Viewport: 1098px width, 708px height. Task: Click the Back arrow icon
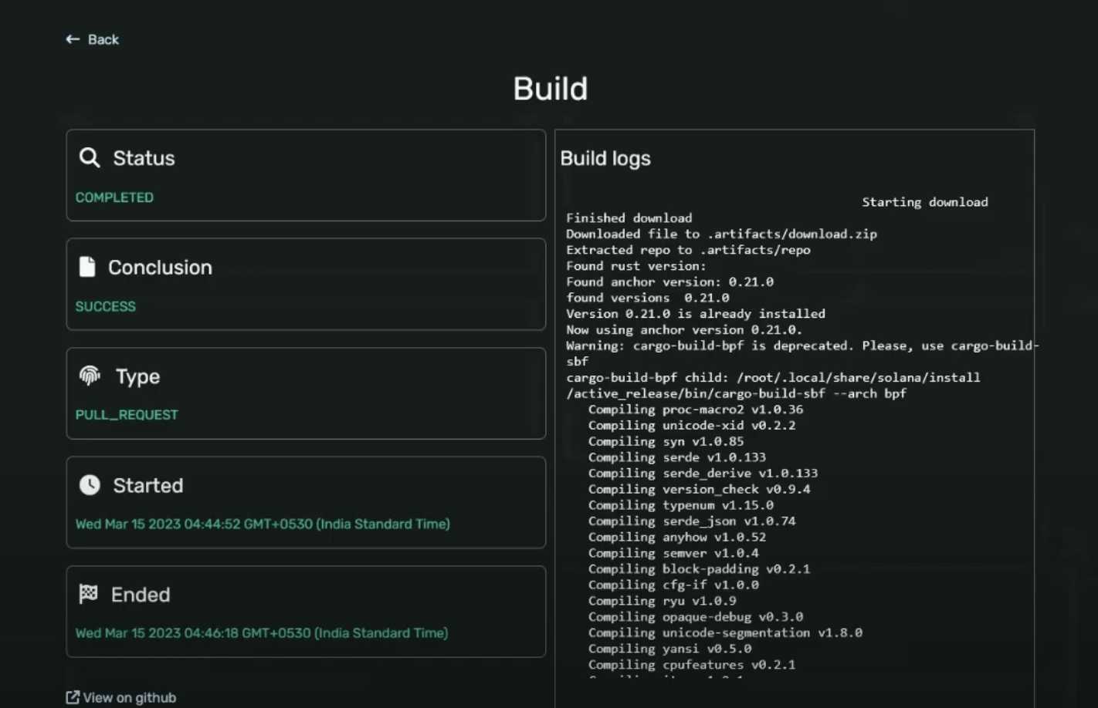[x=73, y=39]
